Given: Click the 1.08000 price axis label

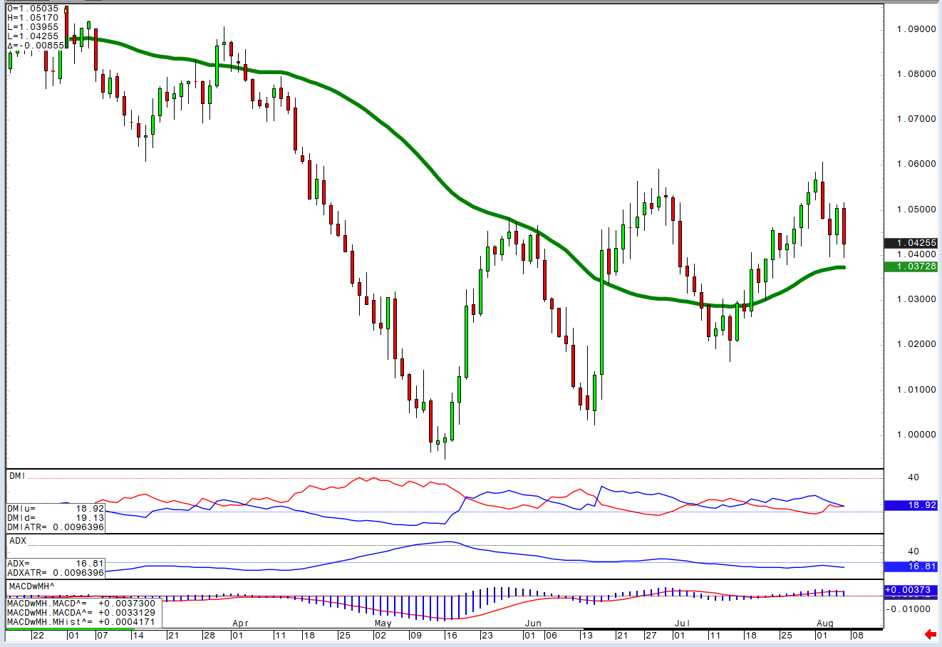Looking at the screenshot, I should [x=917, y=74].
